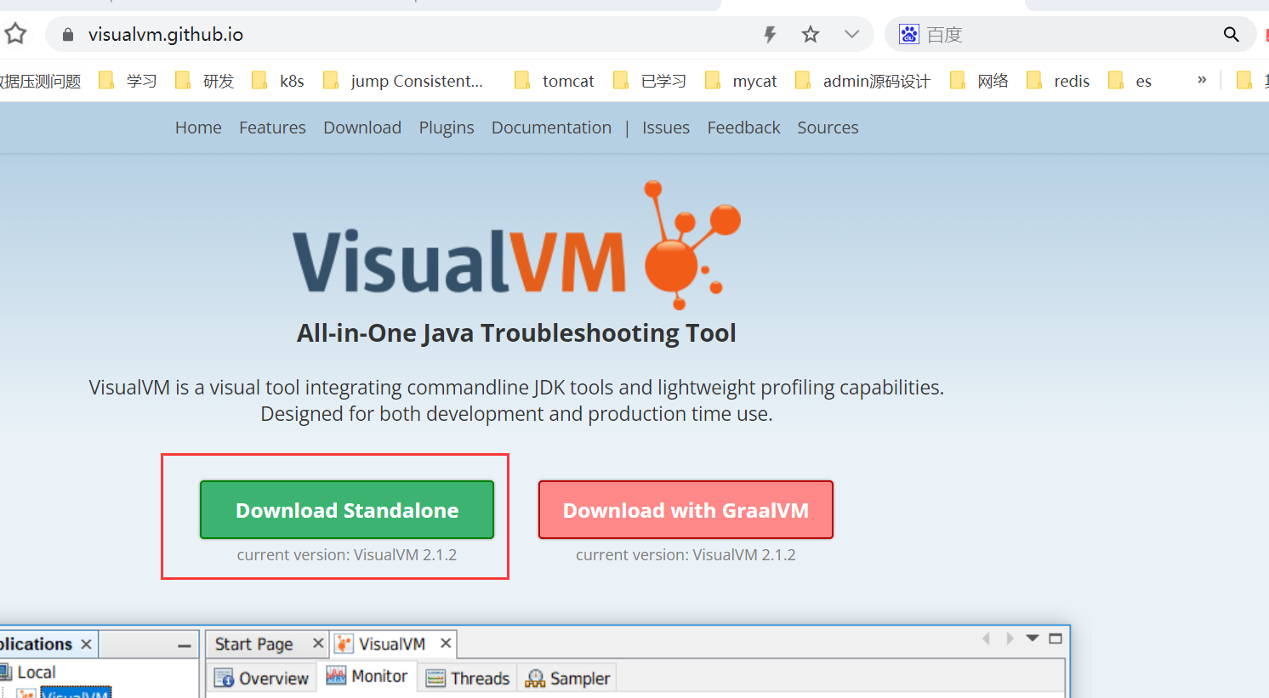The image size is (1269, 698).
Task: Switch to the Start Page tab
Action: pos(253,644)
